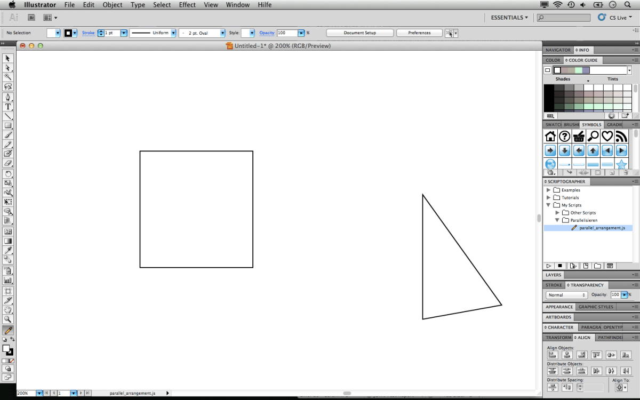This screenshot has width=640, height=400.
Task: Open the Effect menu
Action: tap(187, 5)
